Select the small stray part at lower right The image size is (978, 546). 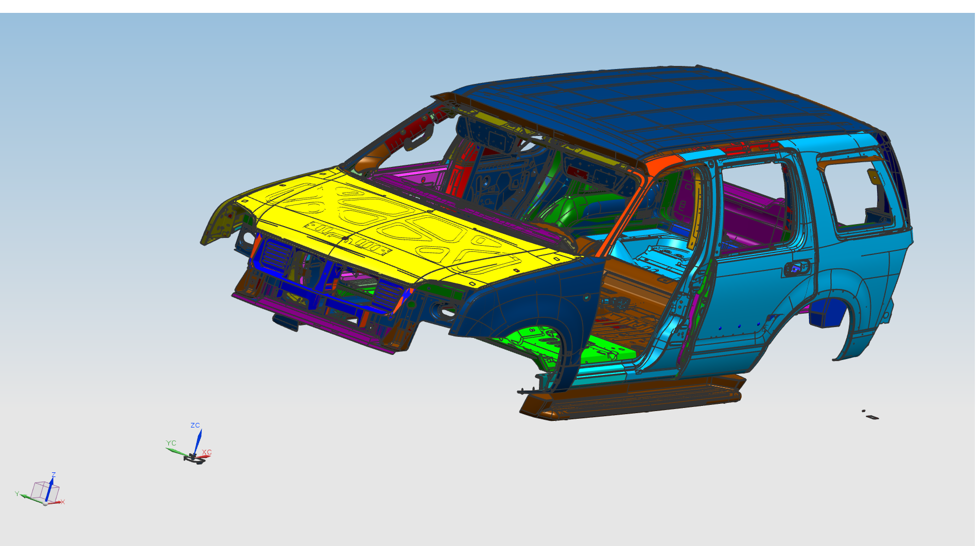871,416
